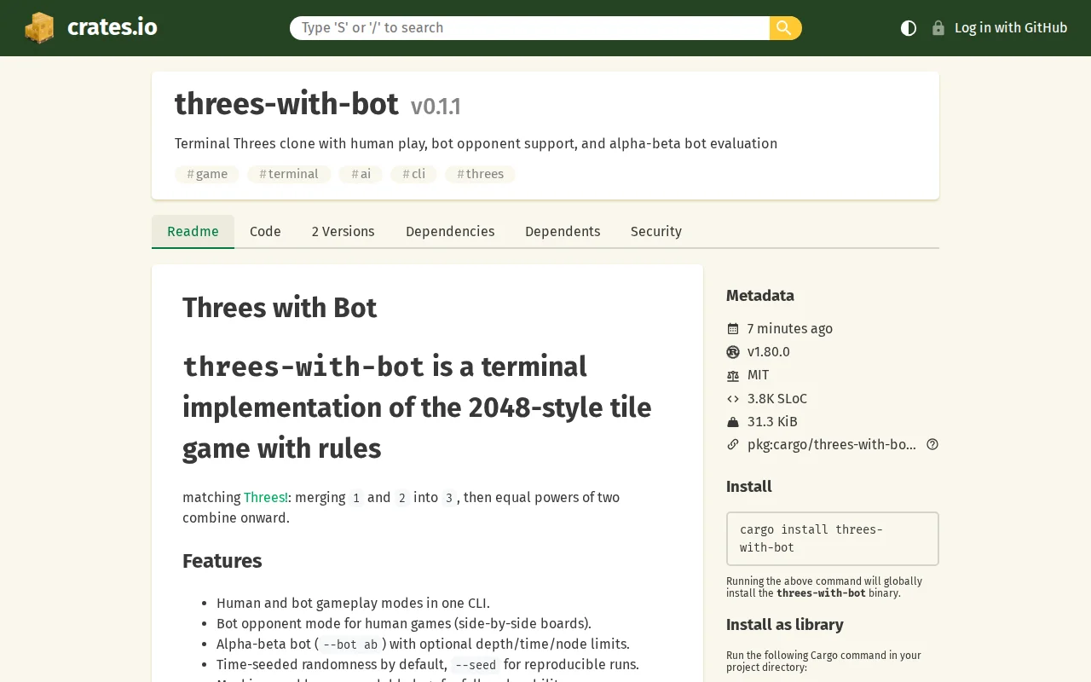This screenshot has height=682, width=1091.
Task: Copy the pkg:cargo/threes-with-bo... purl
Action: tap(832, 444)
